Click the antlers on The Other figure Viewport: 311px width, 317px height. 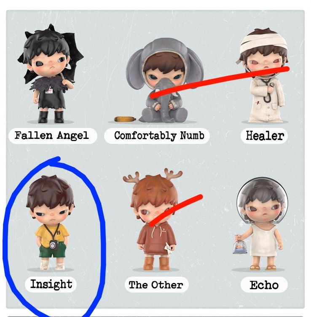[x=153, y=175]
